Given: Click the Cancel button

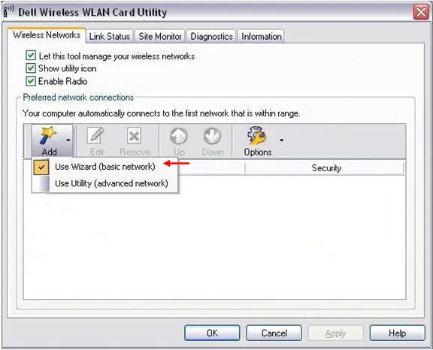Looking at the screenshot, I should 274,333.
